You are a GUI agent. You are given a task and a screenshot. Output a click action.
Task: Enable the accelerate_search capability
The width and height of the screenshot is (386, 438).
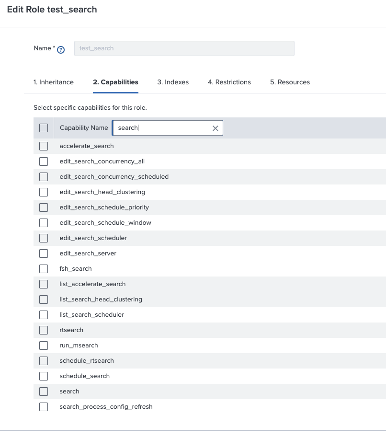tap(44, 146)
